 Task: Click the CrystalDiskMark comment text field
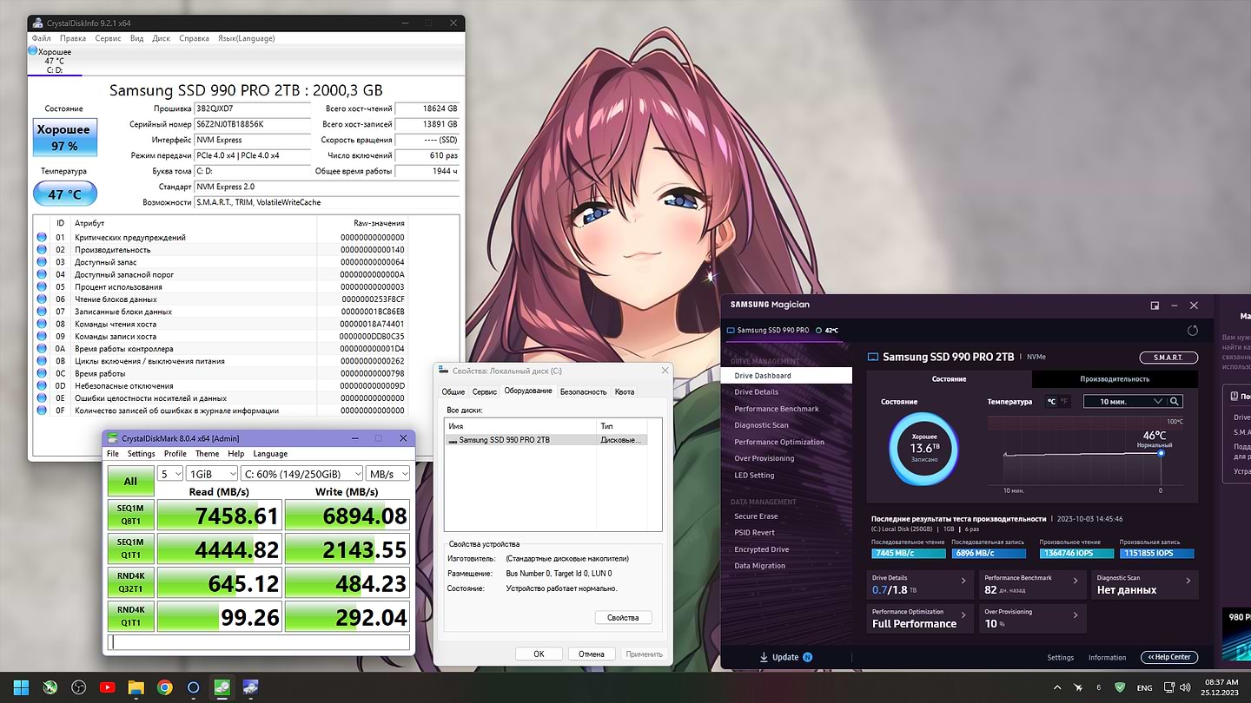click(x=258, y=642)
